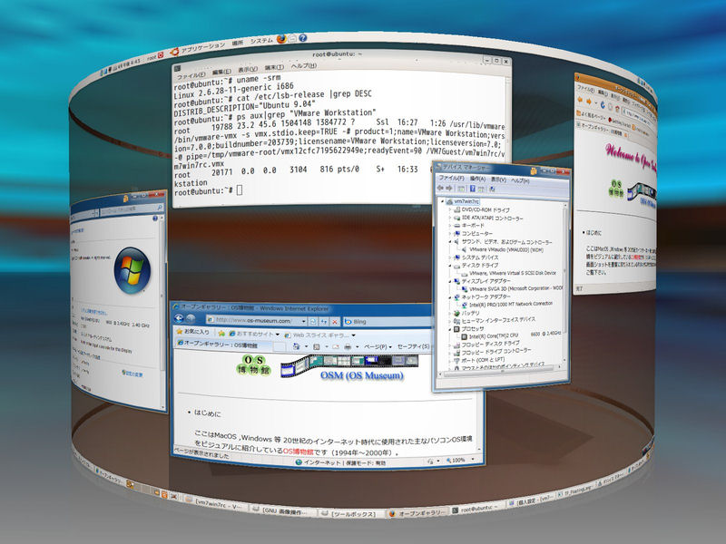
Task: Click the プロセッサ processor icon
Action: [456, 329]
